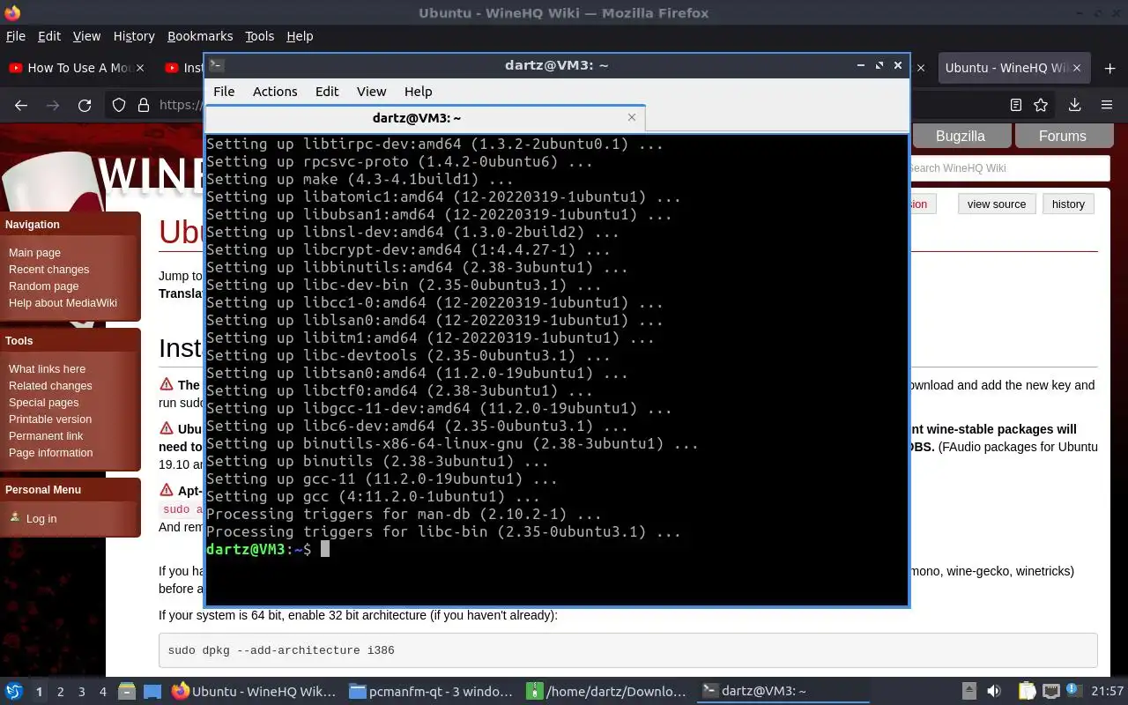Viewport: 1128px width, 705px height.
Task: Open Related changes link
Action: (50, 385)
